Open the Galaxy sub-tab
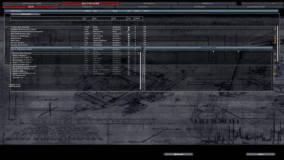This screenshot has width=284, height=160. coord(143,7)
